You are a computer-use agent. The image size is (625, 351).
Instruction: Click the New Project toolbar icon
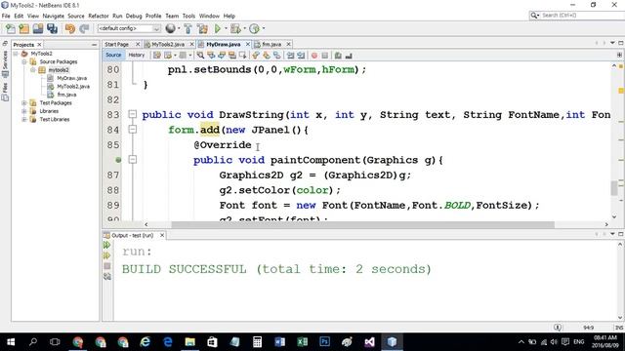tap(24, 28)
